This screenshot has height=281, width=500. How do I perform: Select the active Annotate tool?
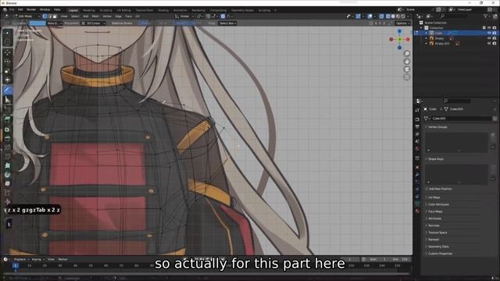pos(8,91)
